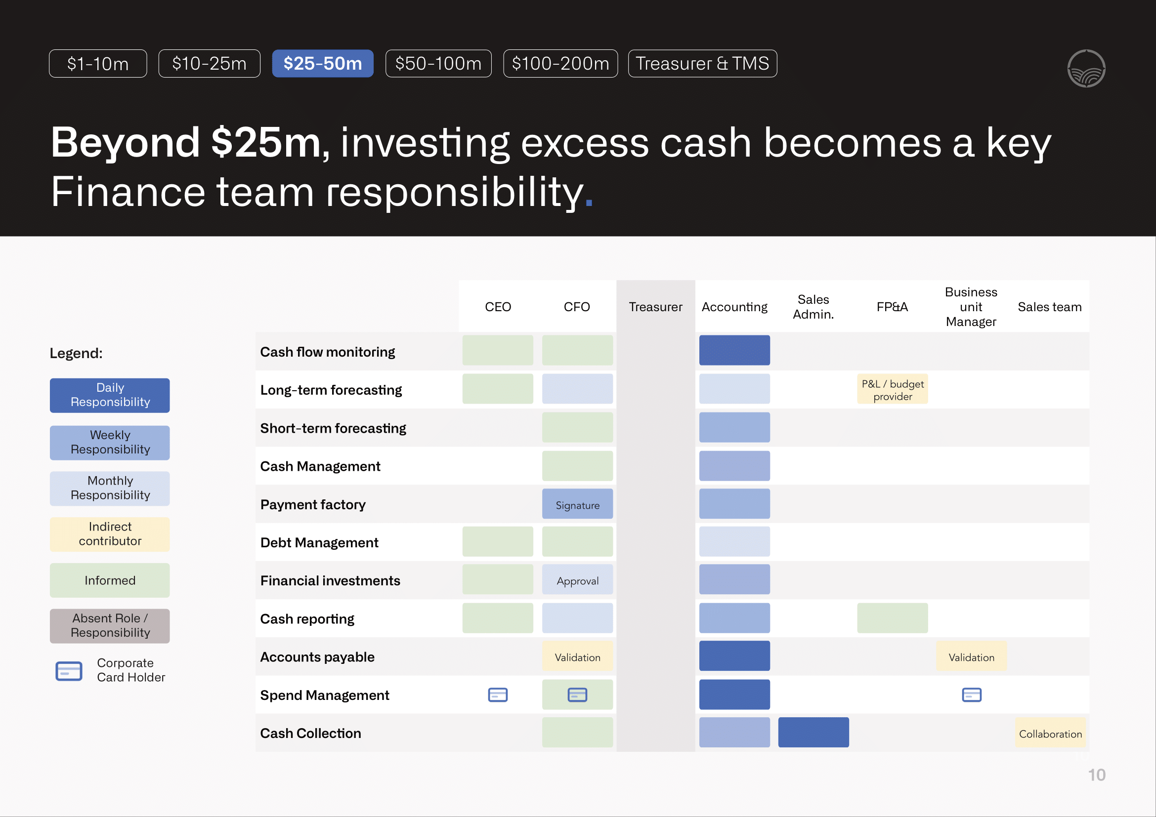Switch to the $1-10m tab
1156x817 pixels.
[98, 63]
